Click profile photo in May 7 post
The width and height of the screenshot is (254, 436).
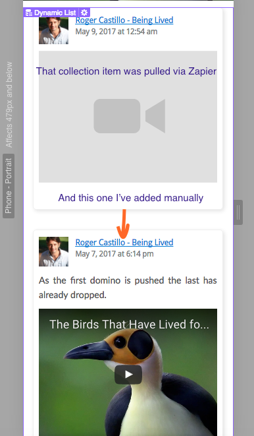click(x=53, y=251)
